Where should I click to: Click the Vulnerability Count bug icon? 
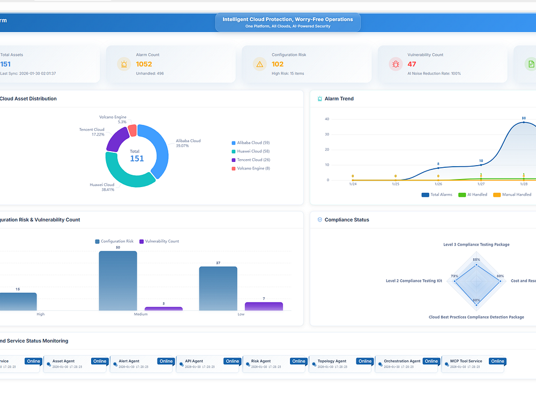point(396,64)
